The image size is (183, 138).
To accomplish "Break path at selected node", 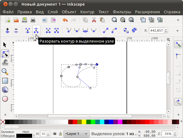I will click(36, 30).
